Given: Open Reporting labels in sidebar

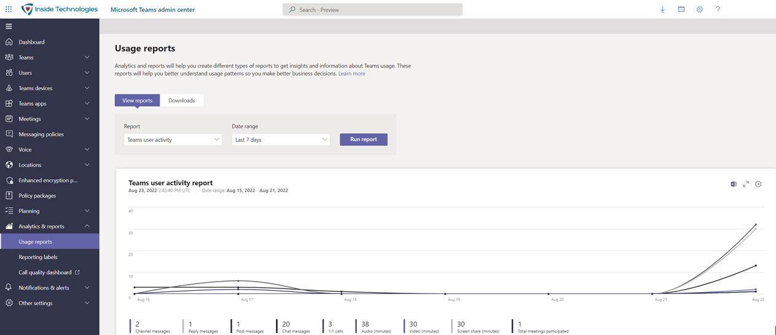Looking at the screenshot, I should point(49,256).
